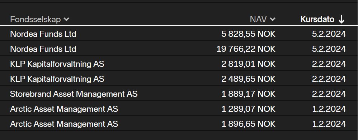
Task: Toggle Kursdato descending sort arrow
Action: 341,20
